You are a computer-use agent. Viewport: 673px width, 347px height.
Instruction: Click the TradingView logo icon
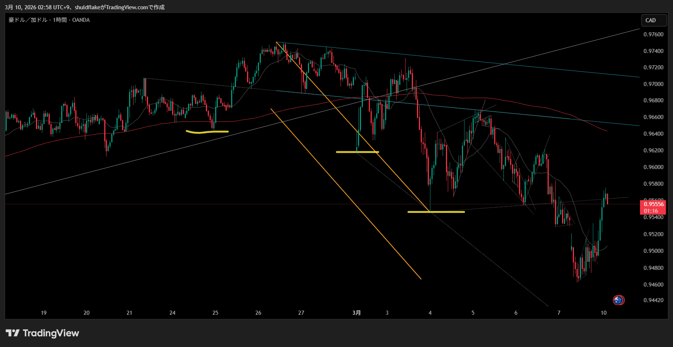click(13, 333)
